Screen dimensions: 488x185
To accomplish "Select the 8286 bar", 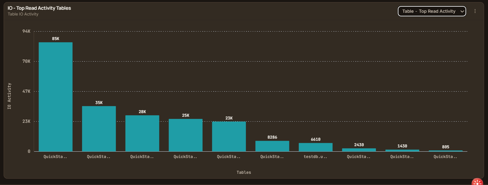I will coord(272,146).
